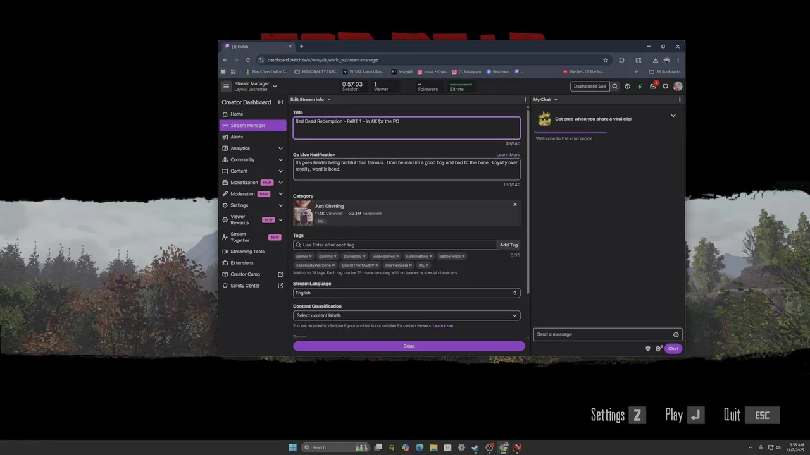Remove the Just Chatting category
The width and height of the screenshot is (810, 455).
coord(515,205)
